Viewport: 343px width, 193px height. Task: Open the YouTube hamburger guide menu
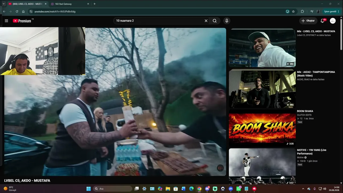coord(6,21)
